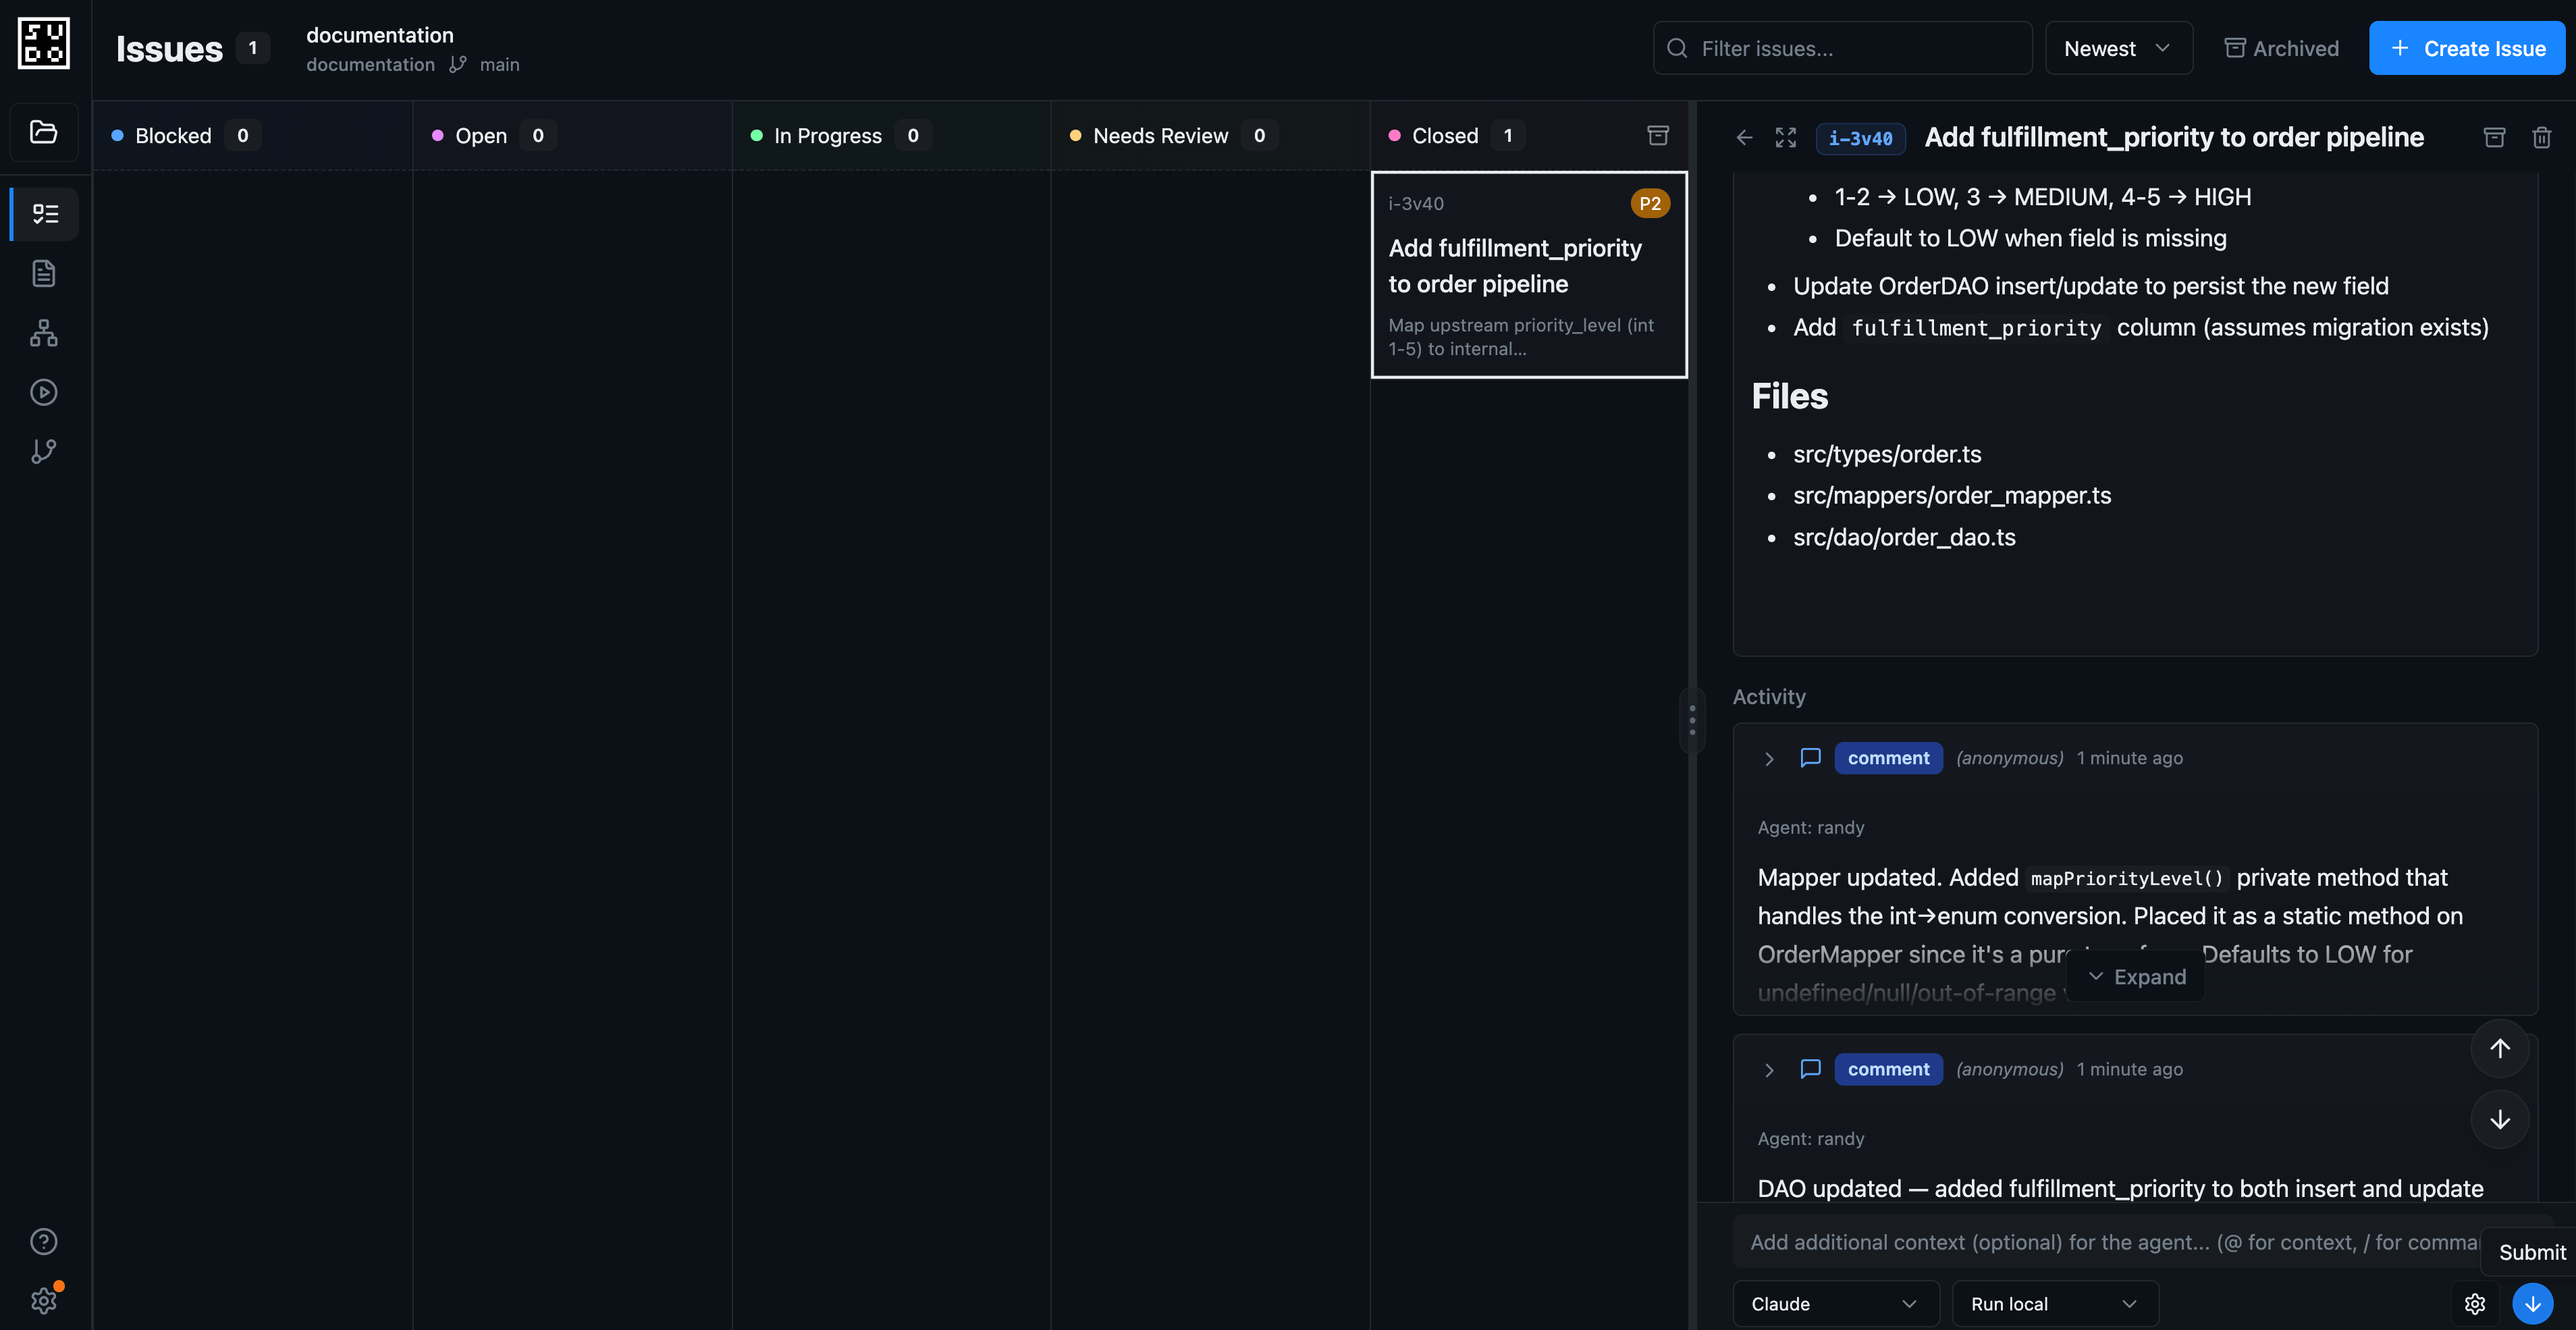Open agent settings gear near Submit
The image size is (2576, 1330).
coord(2475,1304)
